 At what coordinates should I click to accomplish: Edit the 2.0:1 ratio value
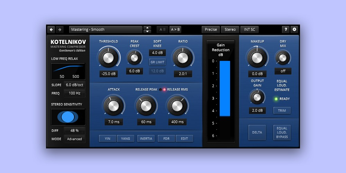point(183,74)
